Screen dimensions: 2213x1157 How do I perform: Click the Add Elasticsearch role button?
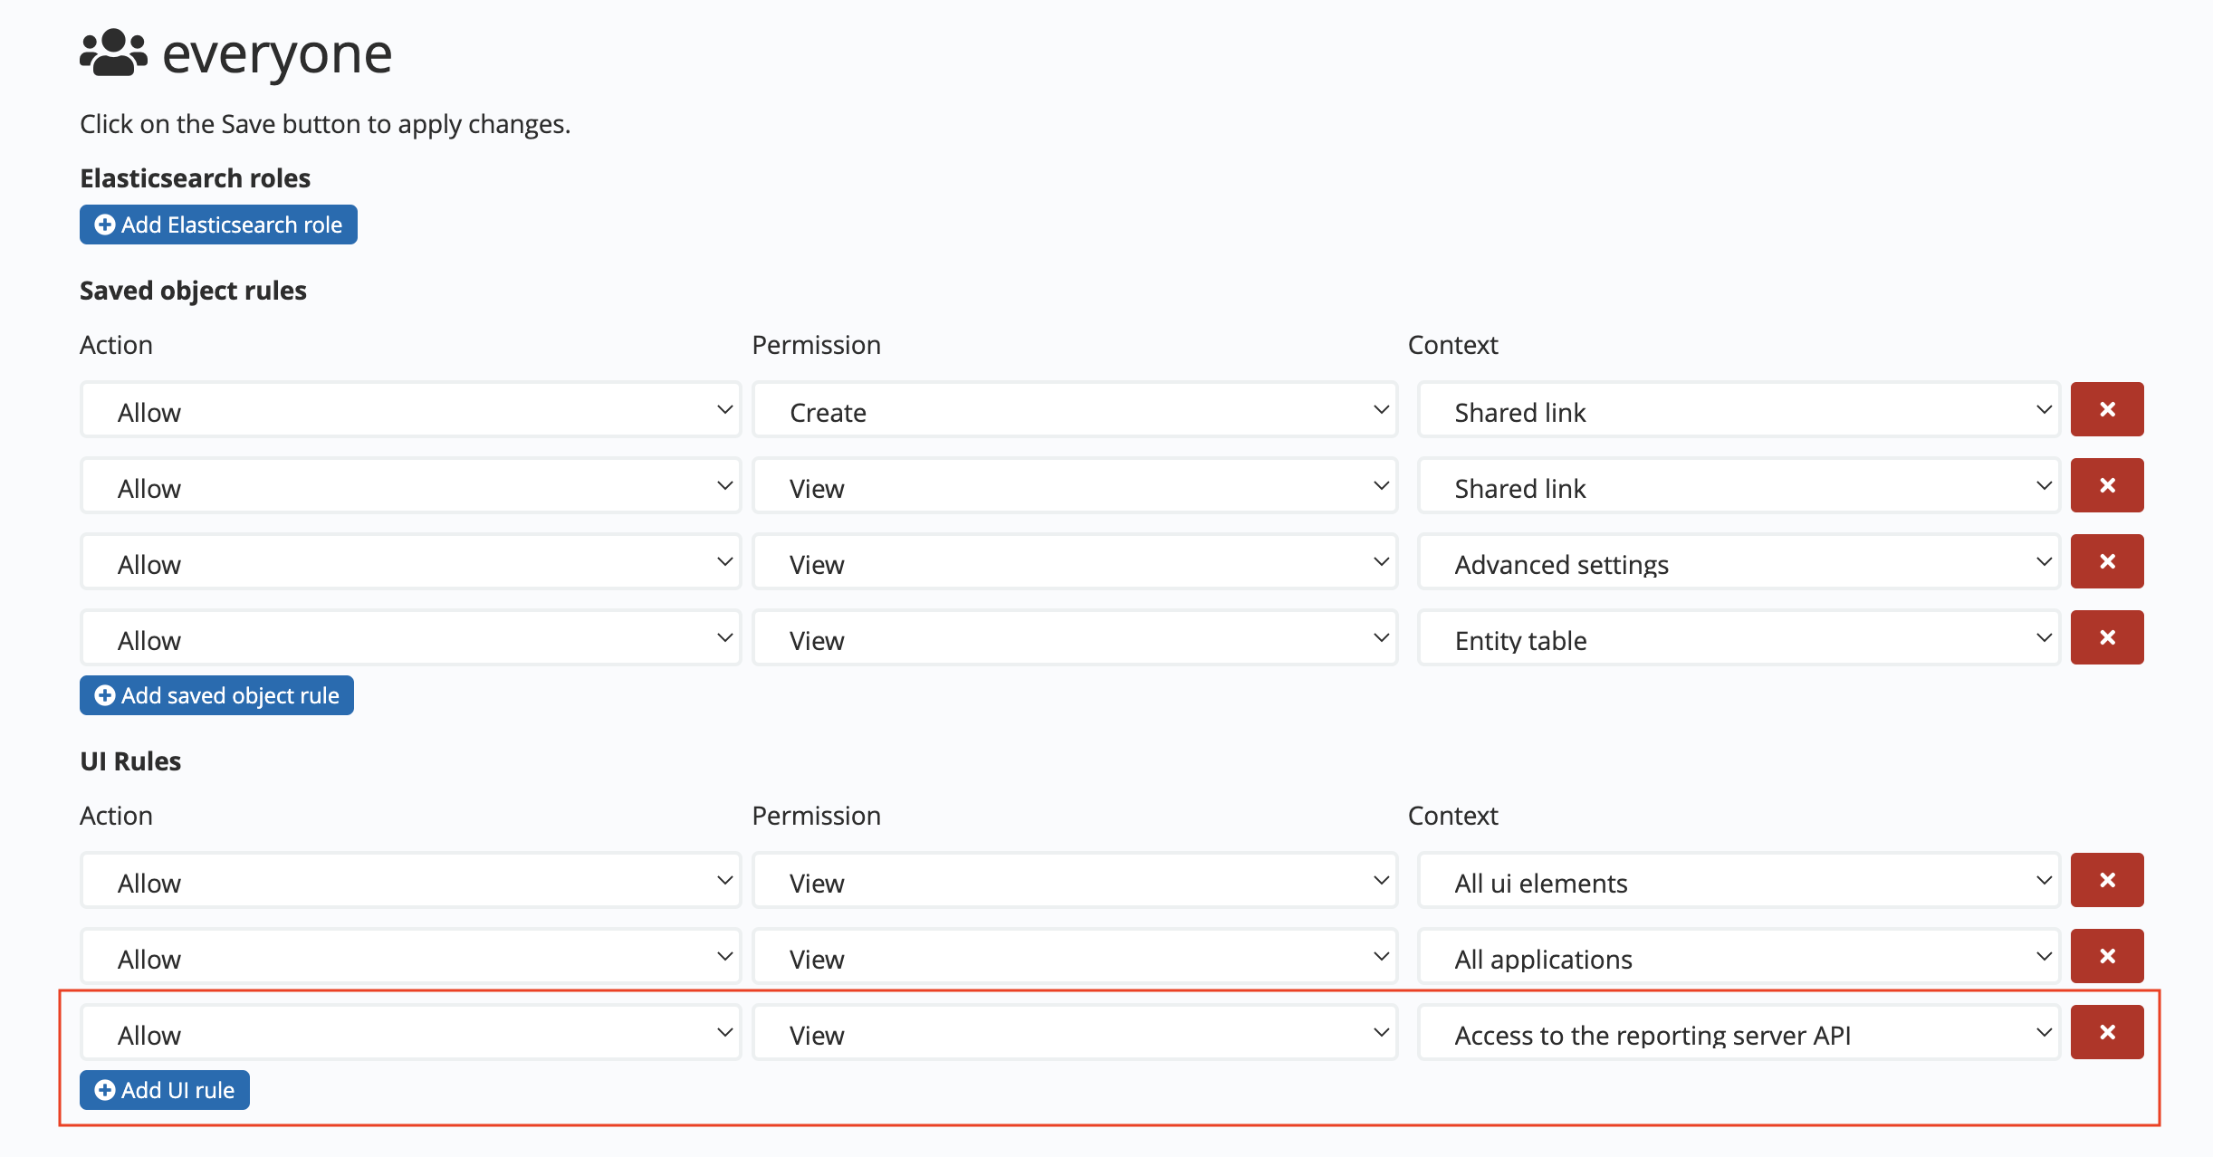coord(217,225)
